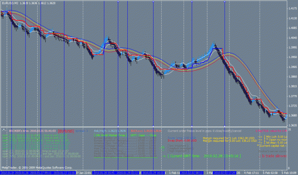Click the BROKER's time readout
The width and height of the screenshot is (298, 175).
point(32,131)
